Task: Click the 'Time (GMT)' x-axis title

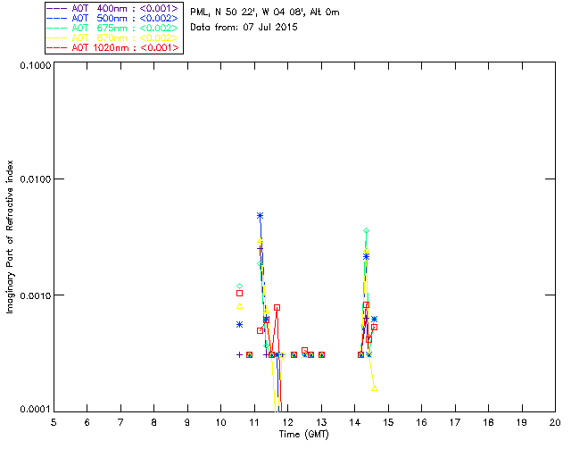Action: [303, 435]
